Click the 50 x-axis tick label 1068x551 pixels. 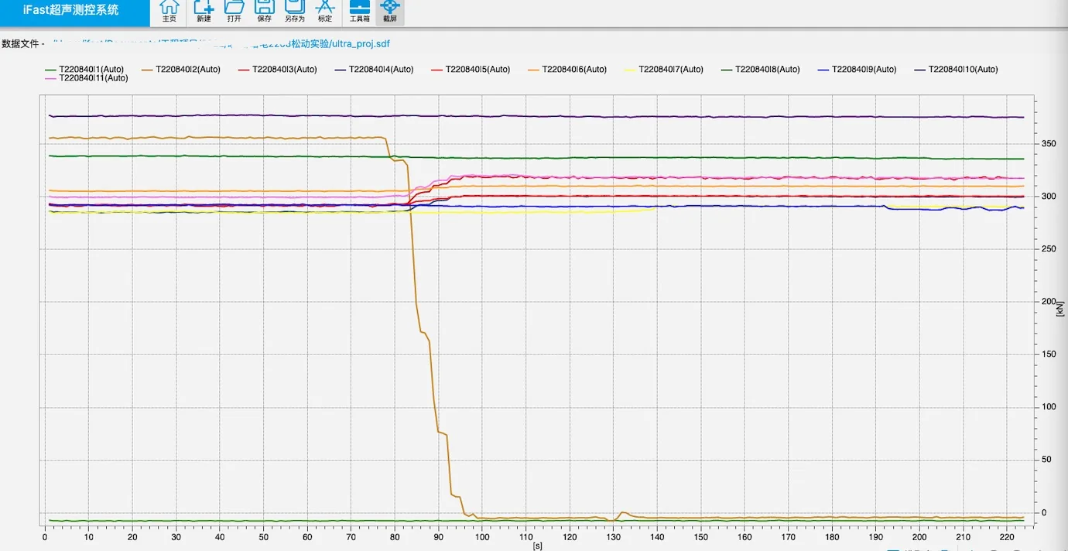point(264,537)
